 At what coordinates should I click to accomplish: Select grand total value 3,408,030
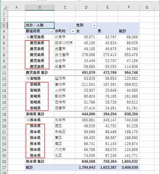point(129,167)
